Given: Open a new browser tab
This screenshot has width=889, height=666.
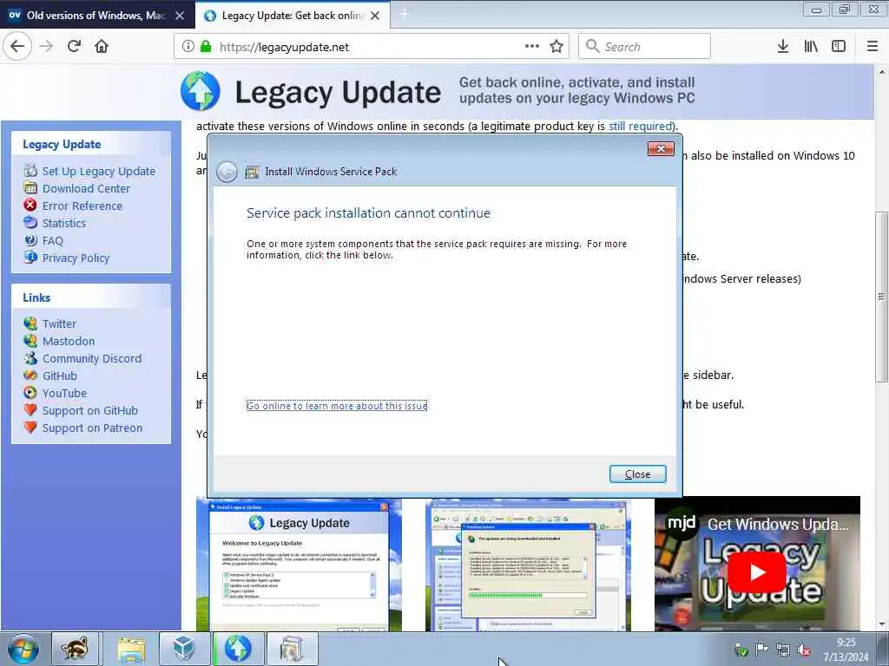Looking at the screenshot, I should point(405,15).
